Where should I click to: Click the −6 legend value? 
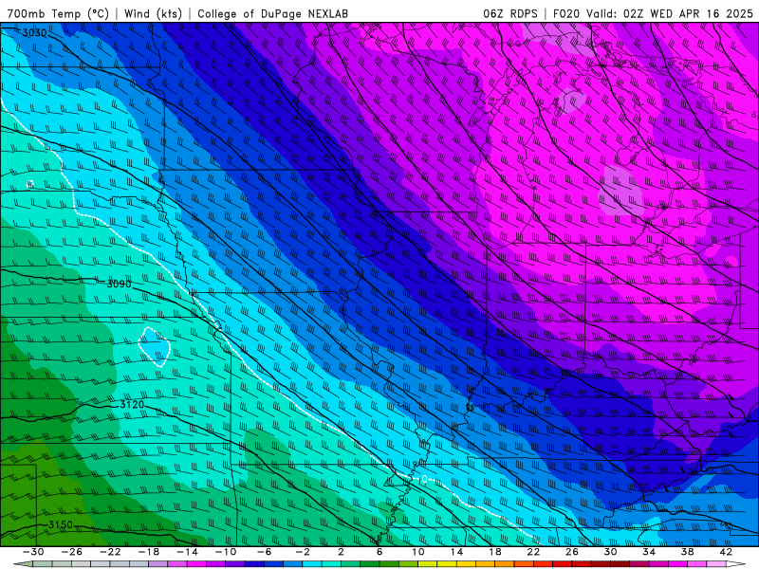(x=264, y=552)
